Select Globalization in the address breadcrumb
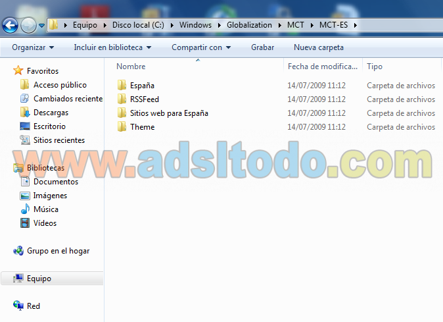 pos(249,25)
